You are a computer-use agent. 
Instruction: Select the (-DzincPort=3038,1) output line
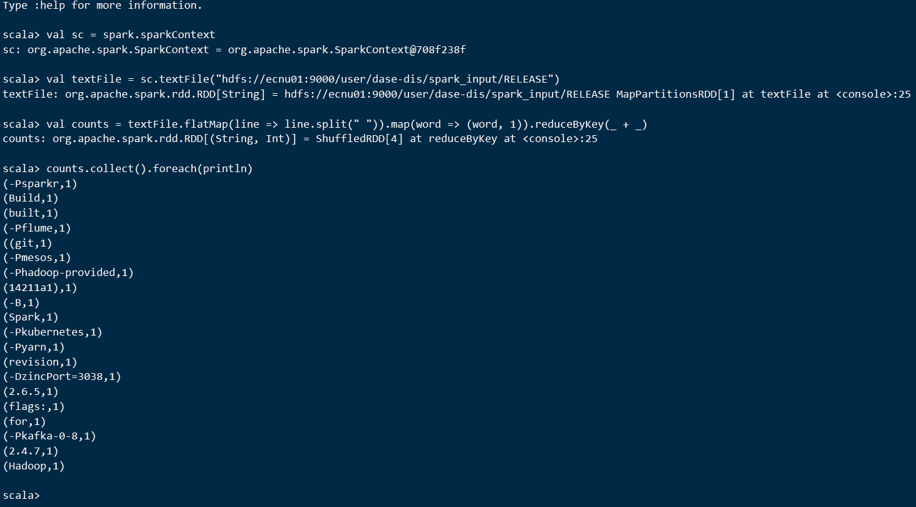(x=62, y=377)
